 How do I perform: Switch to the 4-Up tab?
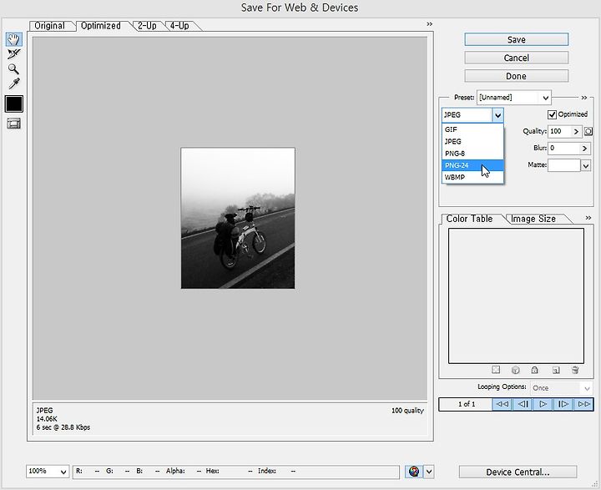tap(179, 26)
